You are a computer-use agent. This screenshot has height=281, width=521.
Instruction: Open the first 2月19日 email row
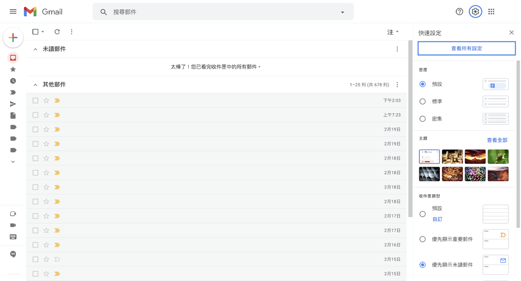[x=216, y=129]
